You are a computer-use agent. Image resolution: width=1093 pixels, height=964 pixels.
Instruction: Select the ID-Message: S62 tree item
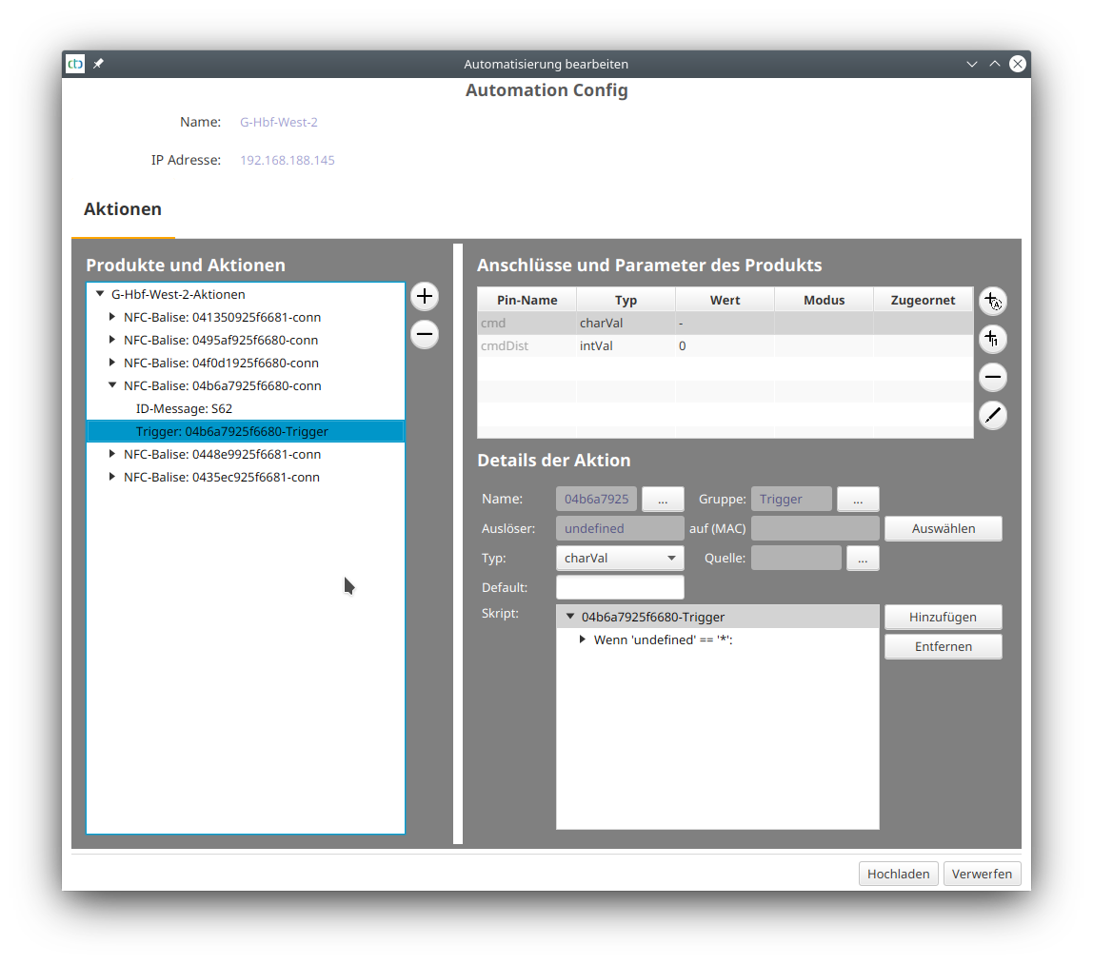[x=184, y=408]
